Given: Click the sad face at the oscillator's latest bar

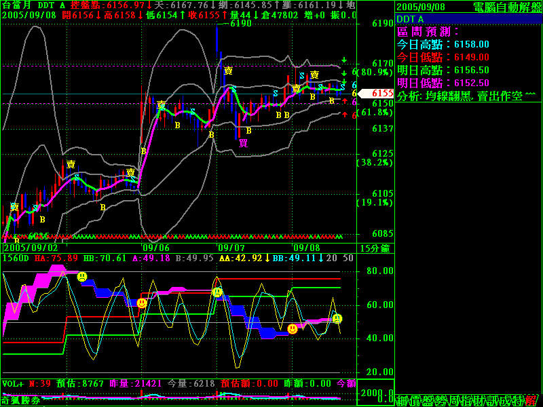Looking at the screenshot, I should (x=337, y=319).
